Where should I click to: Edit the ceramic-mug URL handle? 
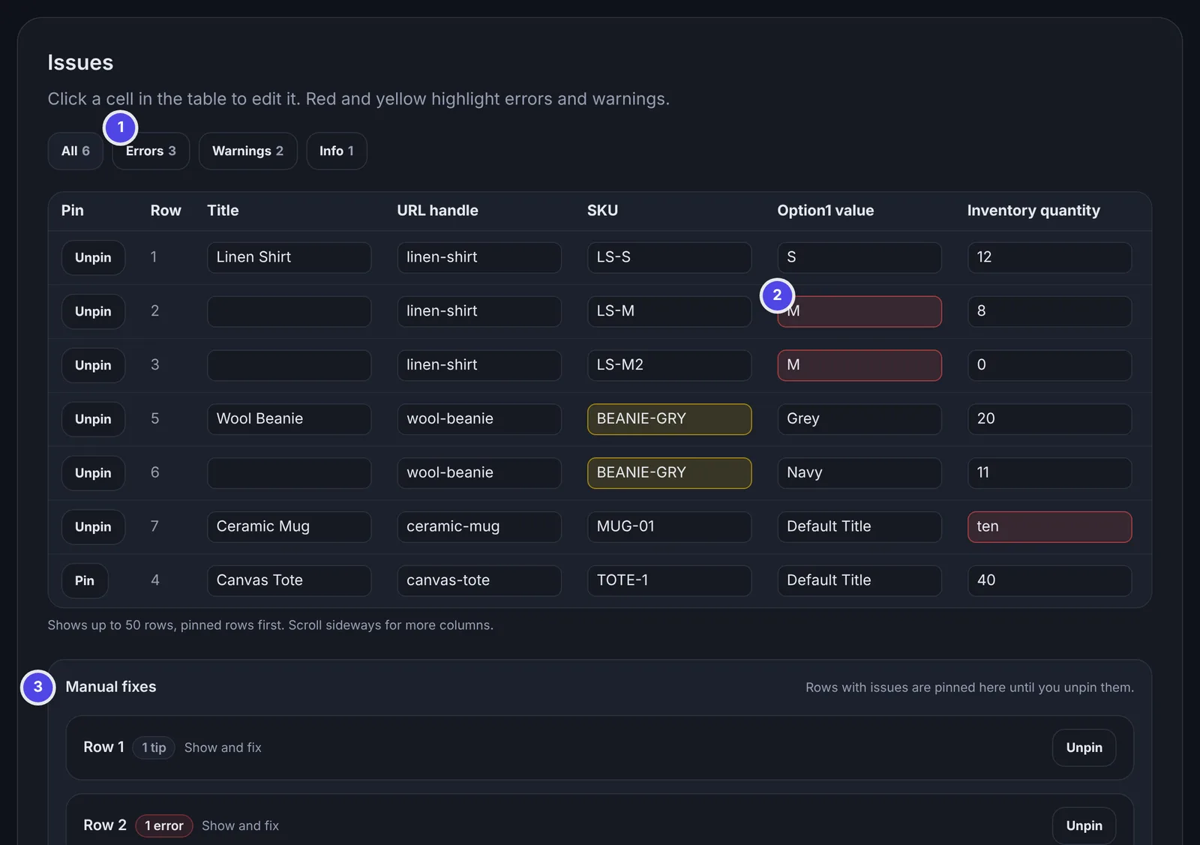[x=479, y=527]
